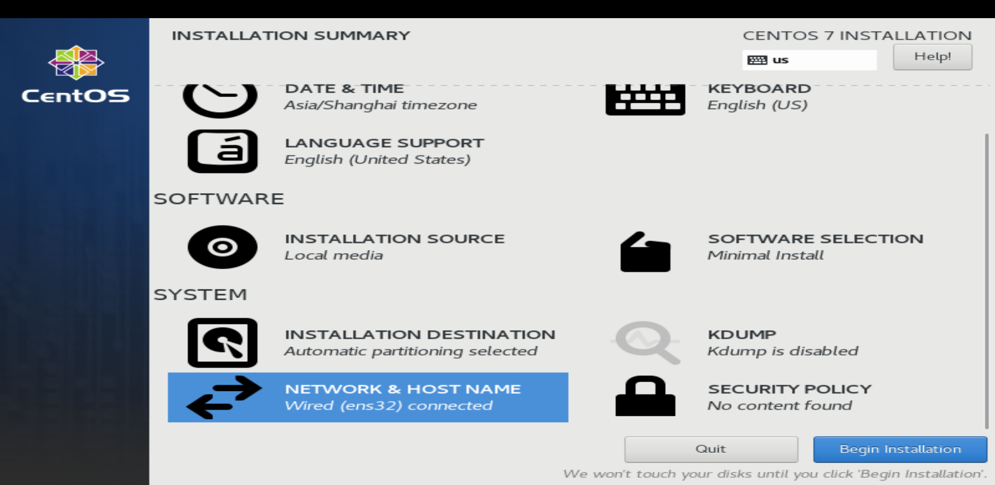
Task: Click 'Automatic partitioning selected' status text
Action: 411,351
